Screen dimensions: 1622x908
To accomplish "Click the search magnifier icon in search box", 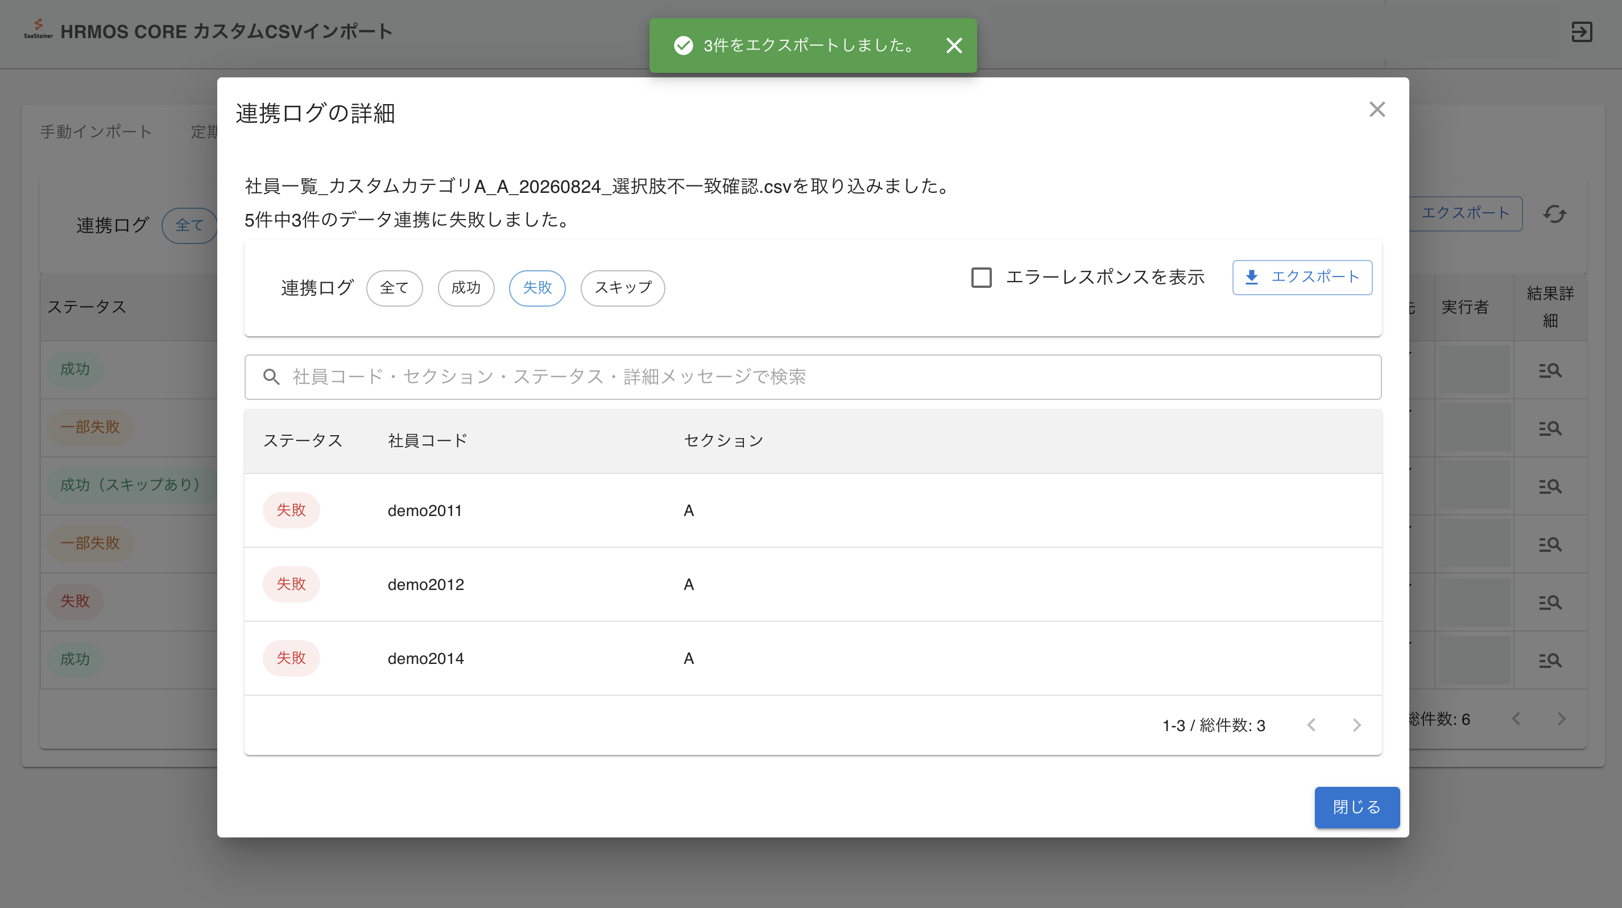I will [271, 377].
